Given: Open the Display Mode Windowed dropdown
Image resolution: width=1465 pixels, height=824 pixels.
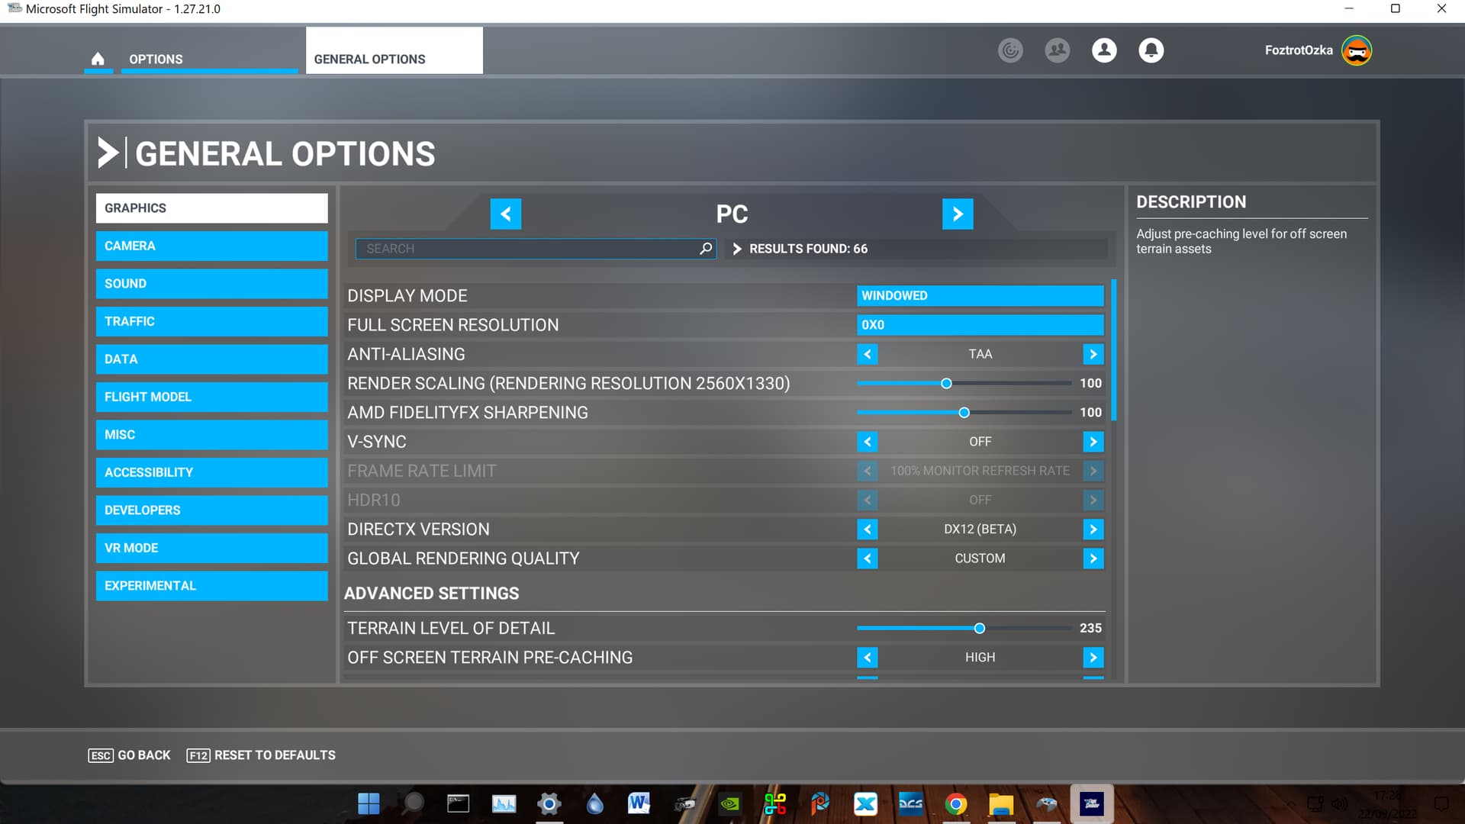Looking at the screenshot, I should tap(980, 296).
